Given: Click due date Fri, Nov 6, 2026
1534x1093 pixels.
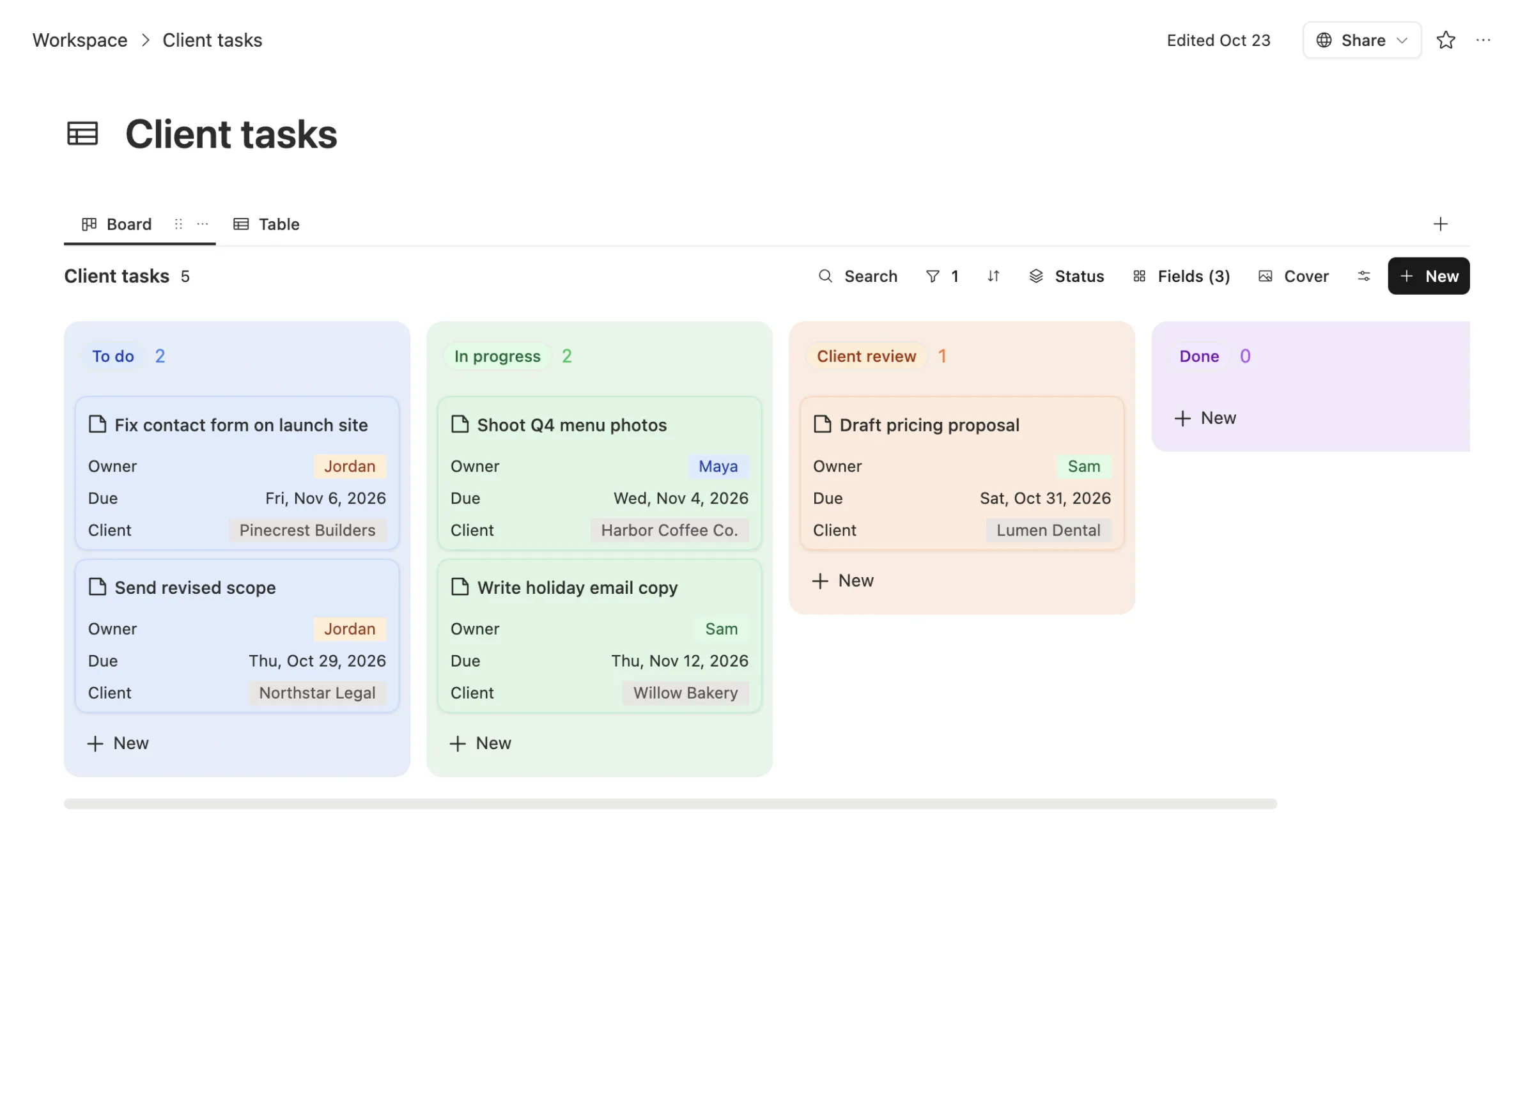Looking at the screenshot, I should pyautogui.click(x=325, y=498).
